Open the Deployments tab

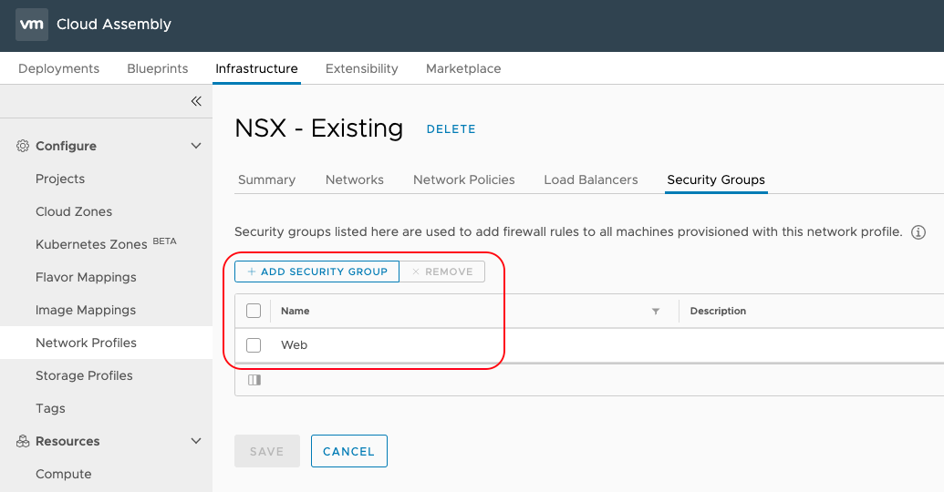[59, 68]
